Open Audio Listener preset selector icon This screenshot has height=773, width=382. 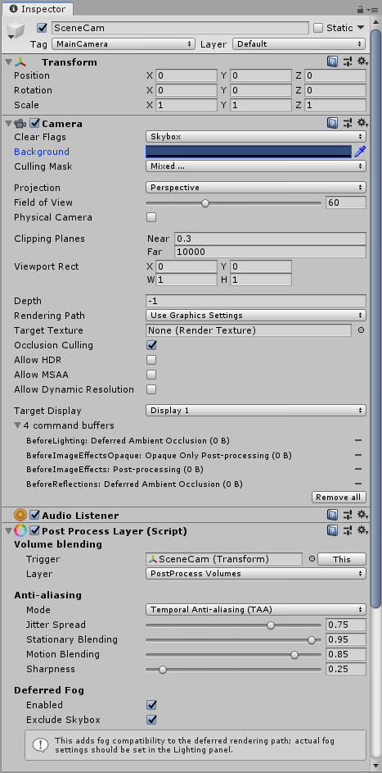pos(348,515)
